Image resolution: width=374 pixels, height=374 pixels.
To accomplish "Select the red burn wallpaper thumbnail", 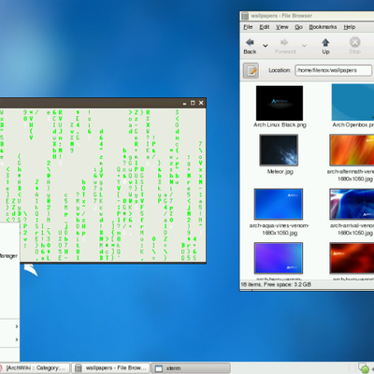I will tap(352, 258).
